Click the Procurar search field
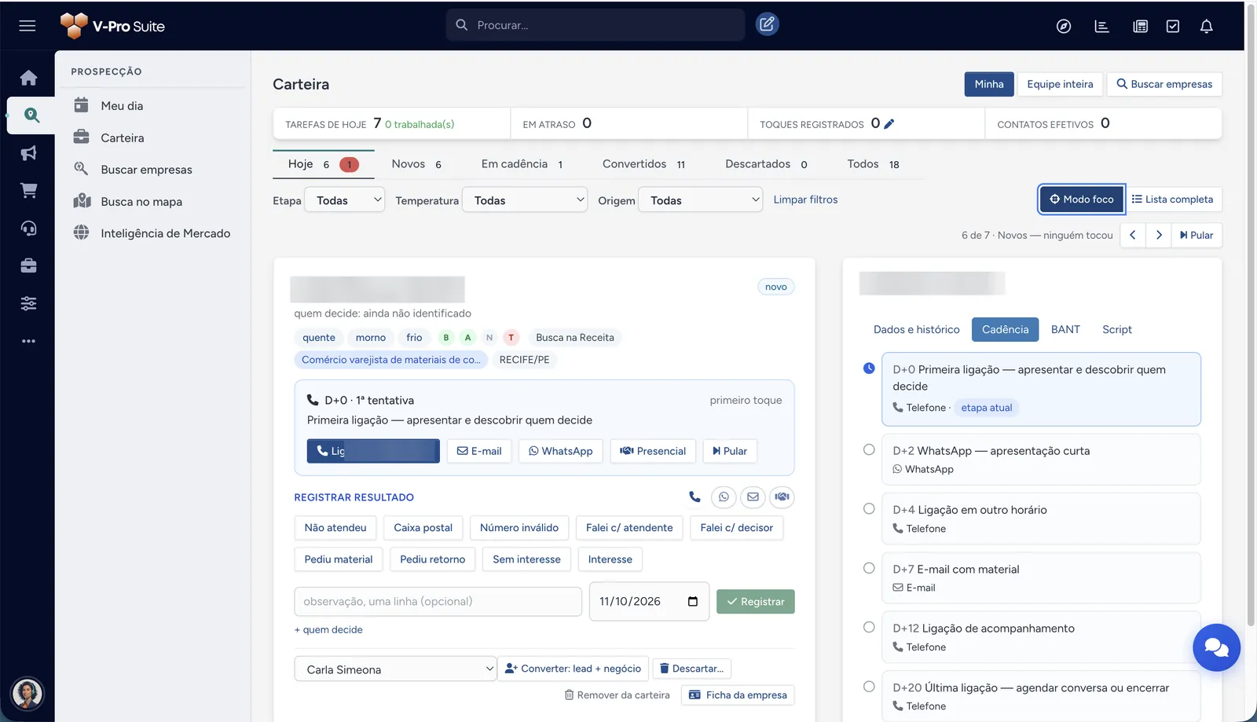Image resolution: width=1257 pixels, height=722 pixels. [x=596, y=25]
